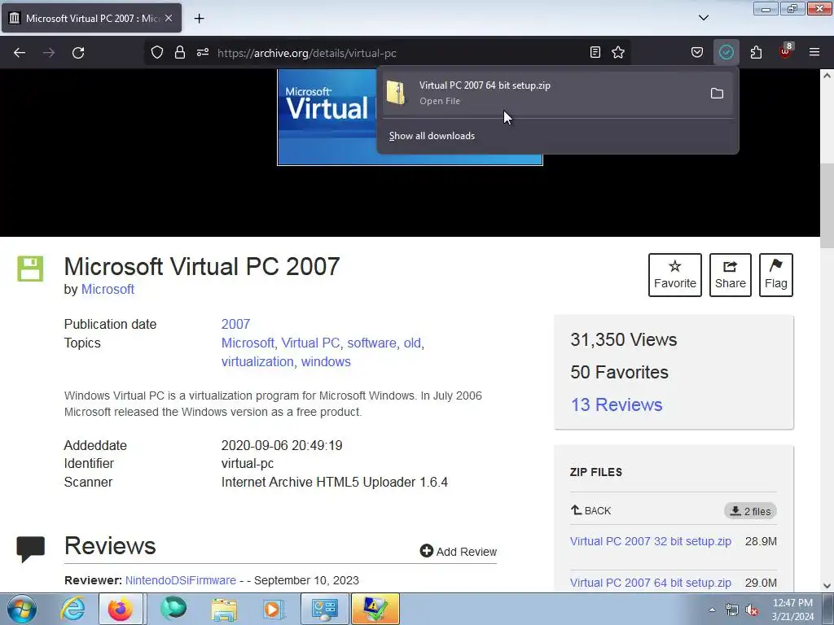This screenshot has height=625, width=834.
Task: Show hidden tray icons arrow
Action: [712, 610]
